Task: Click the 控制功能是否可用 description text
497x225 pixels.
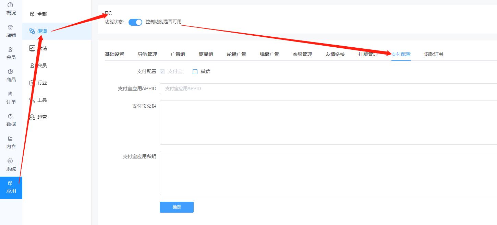Action: (x=163, y=22)
